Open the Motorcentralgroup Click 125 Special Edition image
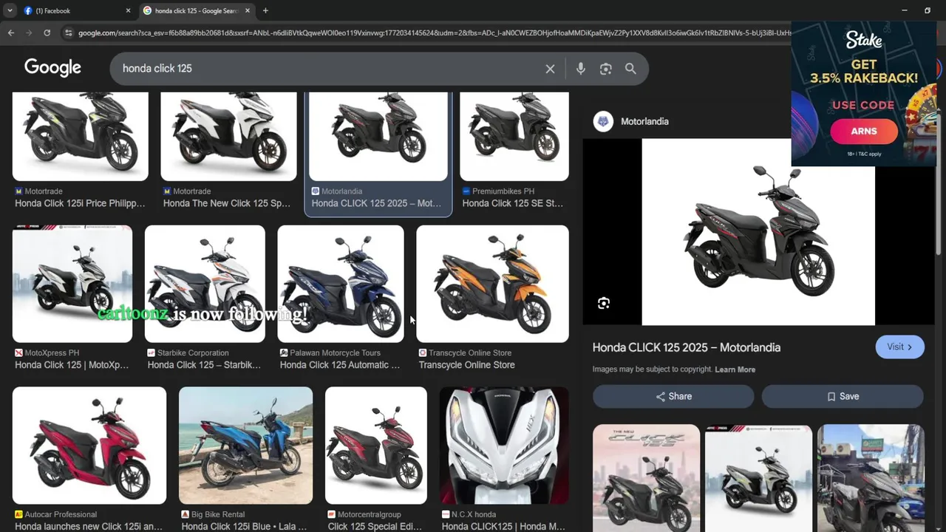The width and height of the screenshot is (946, 532). tap(376, 446)
